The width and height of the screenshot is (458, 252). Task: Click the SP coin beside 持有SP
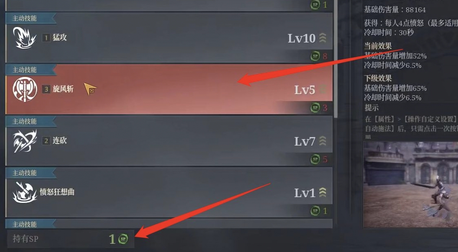(x=123, y=239)
